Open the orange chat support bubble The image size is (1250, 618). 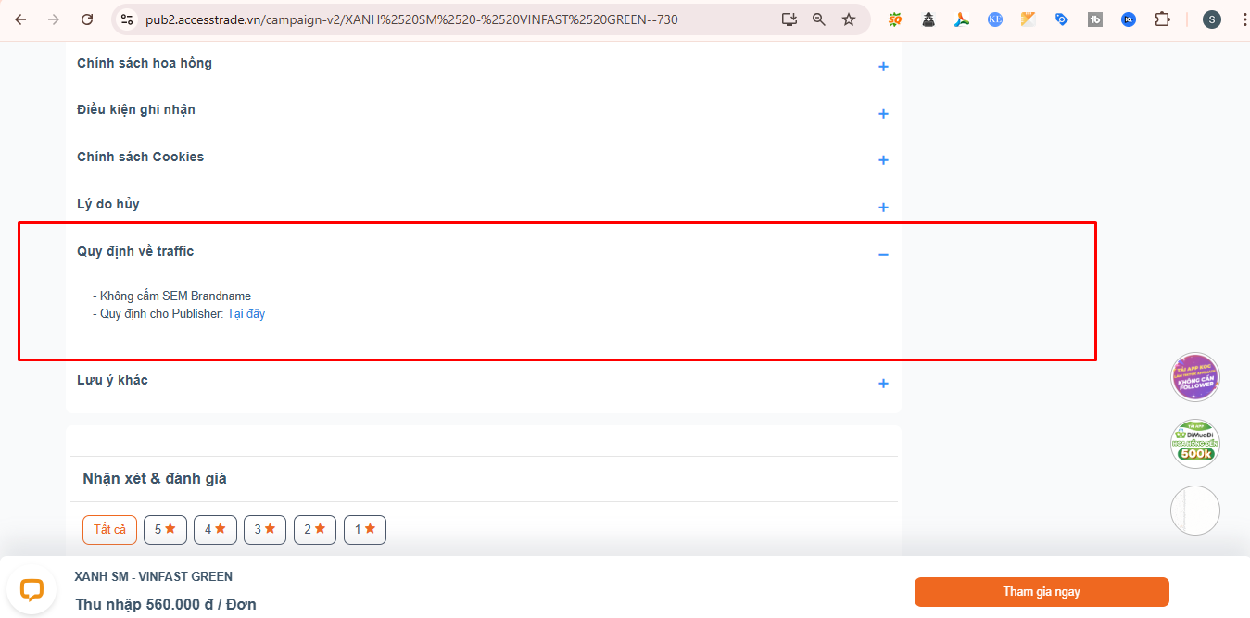click(x=32, y=589)
